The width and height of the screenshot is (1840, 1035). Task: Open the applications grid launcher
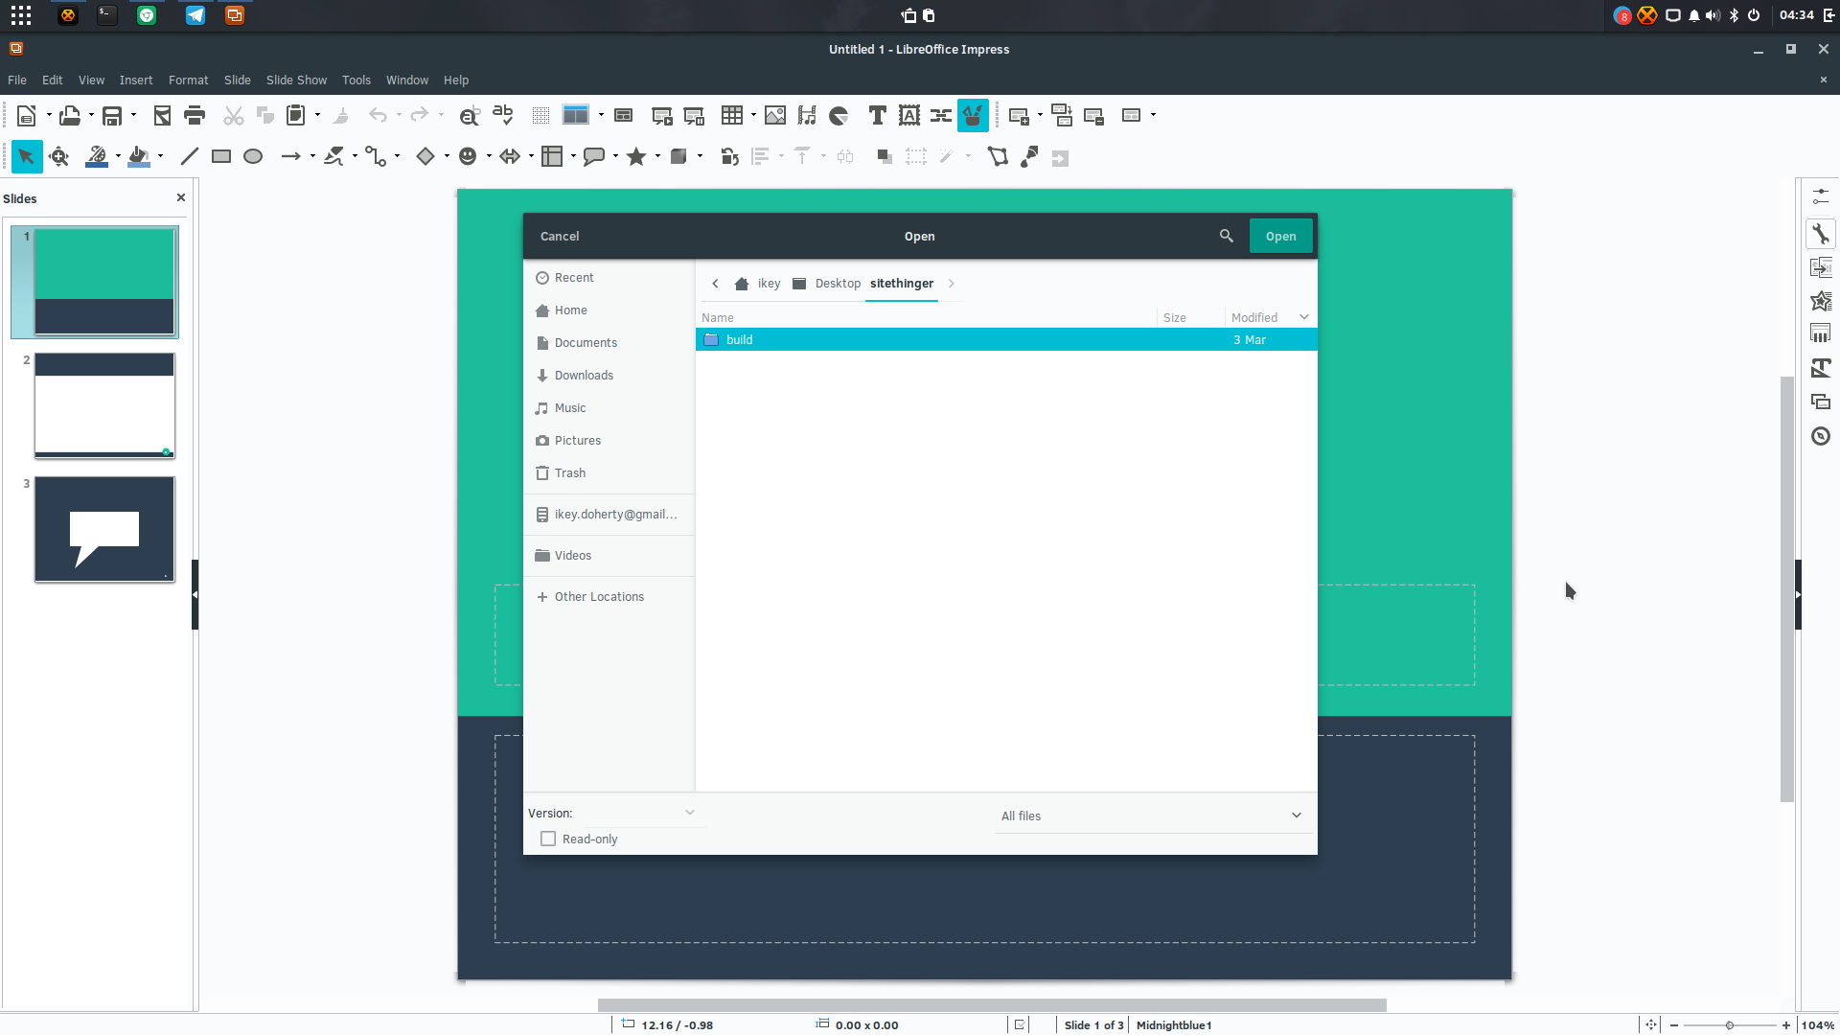pyautogui.click(x=21, y=15)
